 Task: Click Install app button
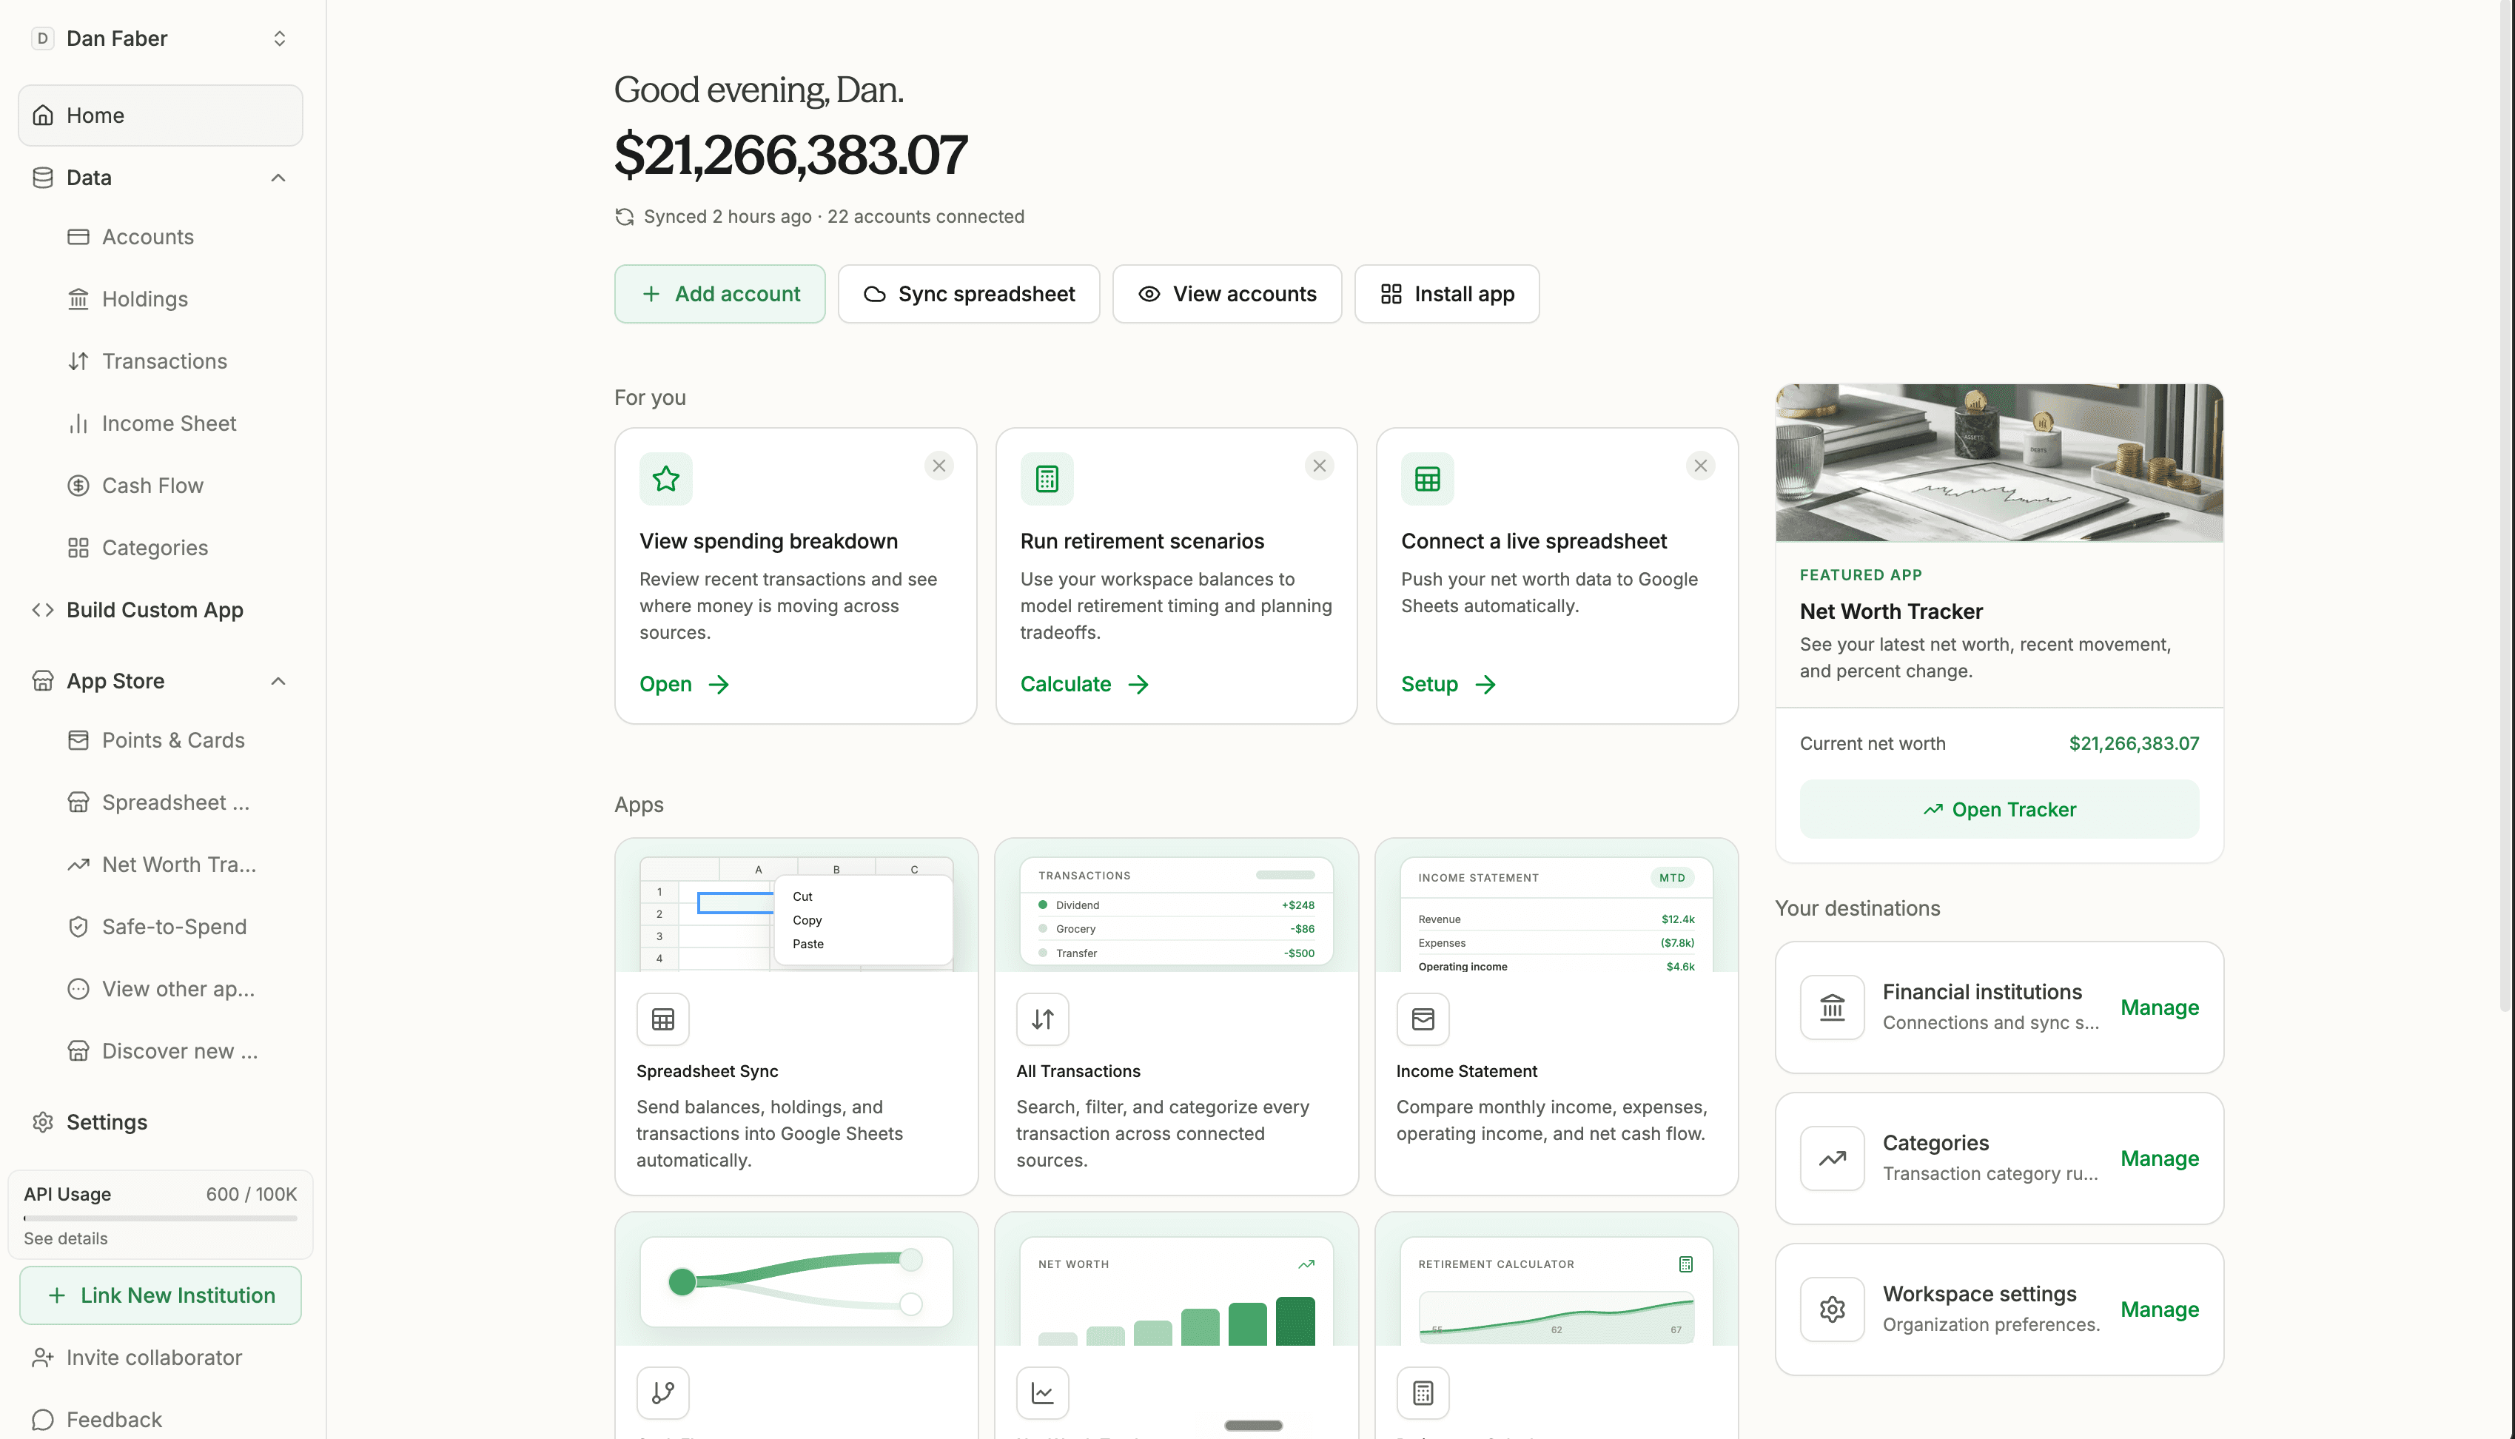[1447, 295]
